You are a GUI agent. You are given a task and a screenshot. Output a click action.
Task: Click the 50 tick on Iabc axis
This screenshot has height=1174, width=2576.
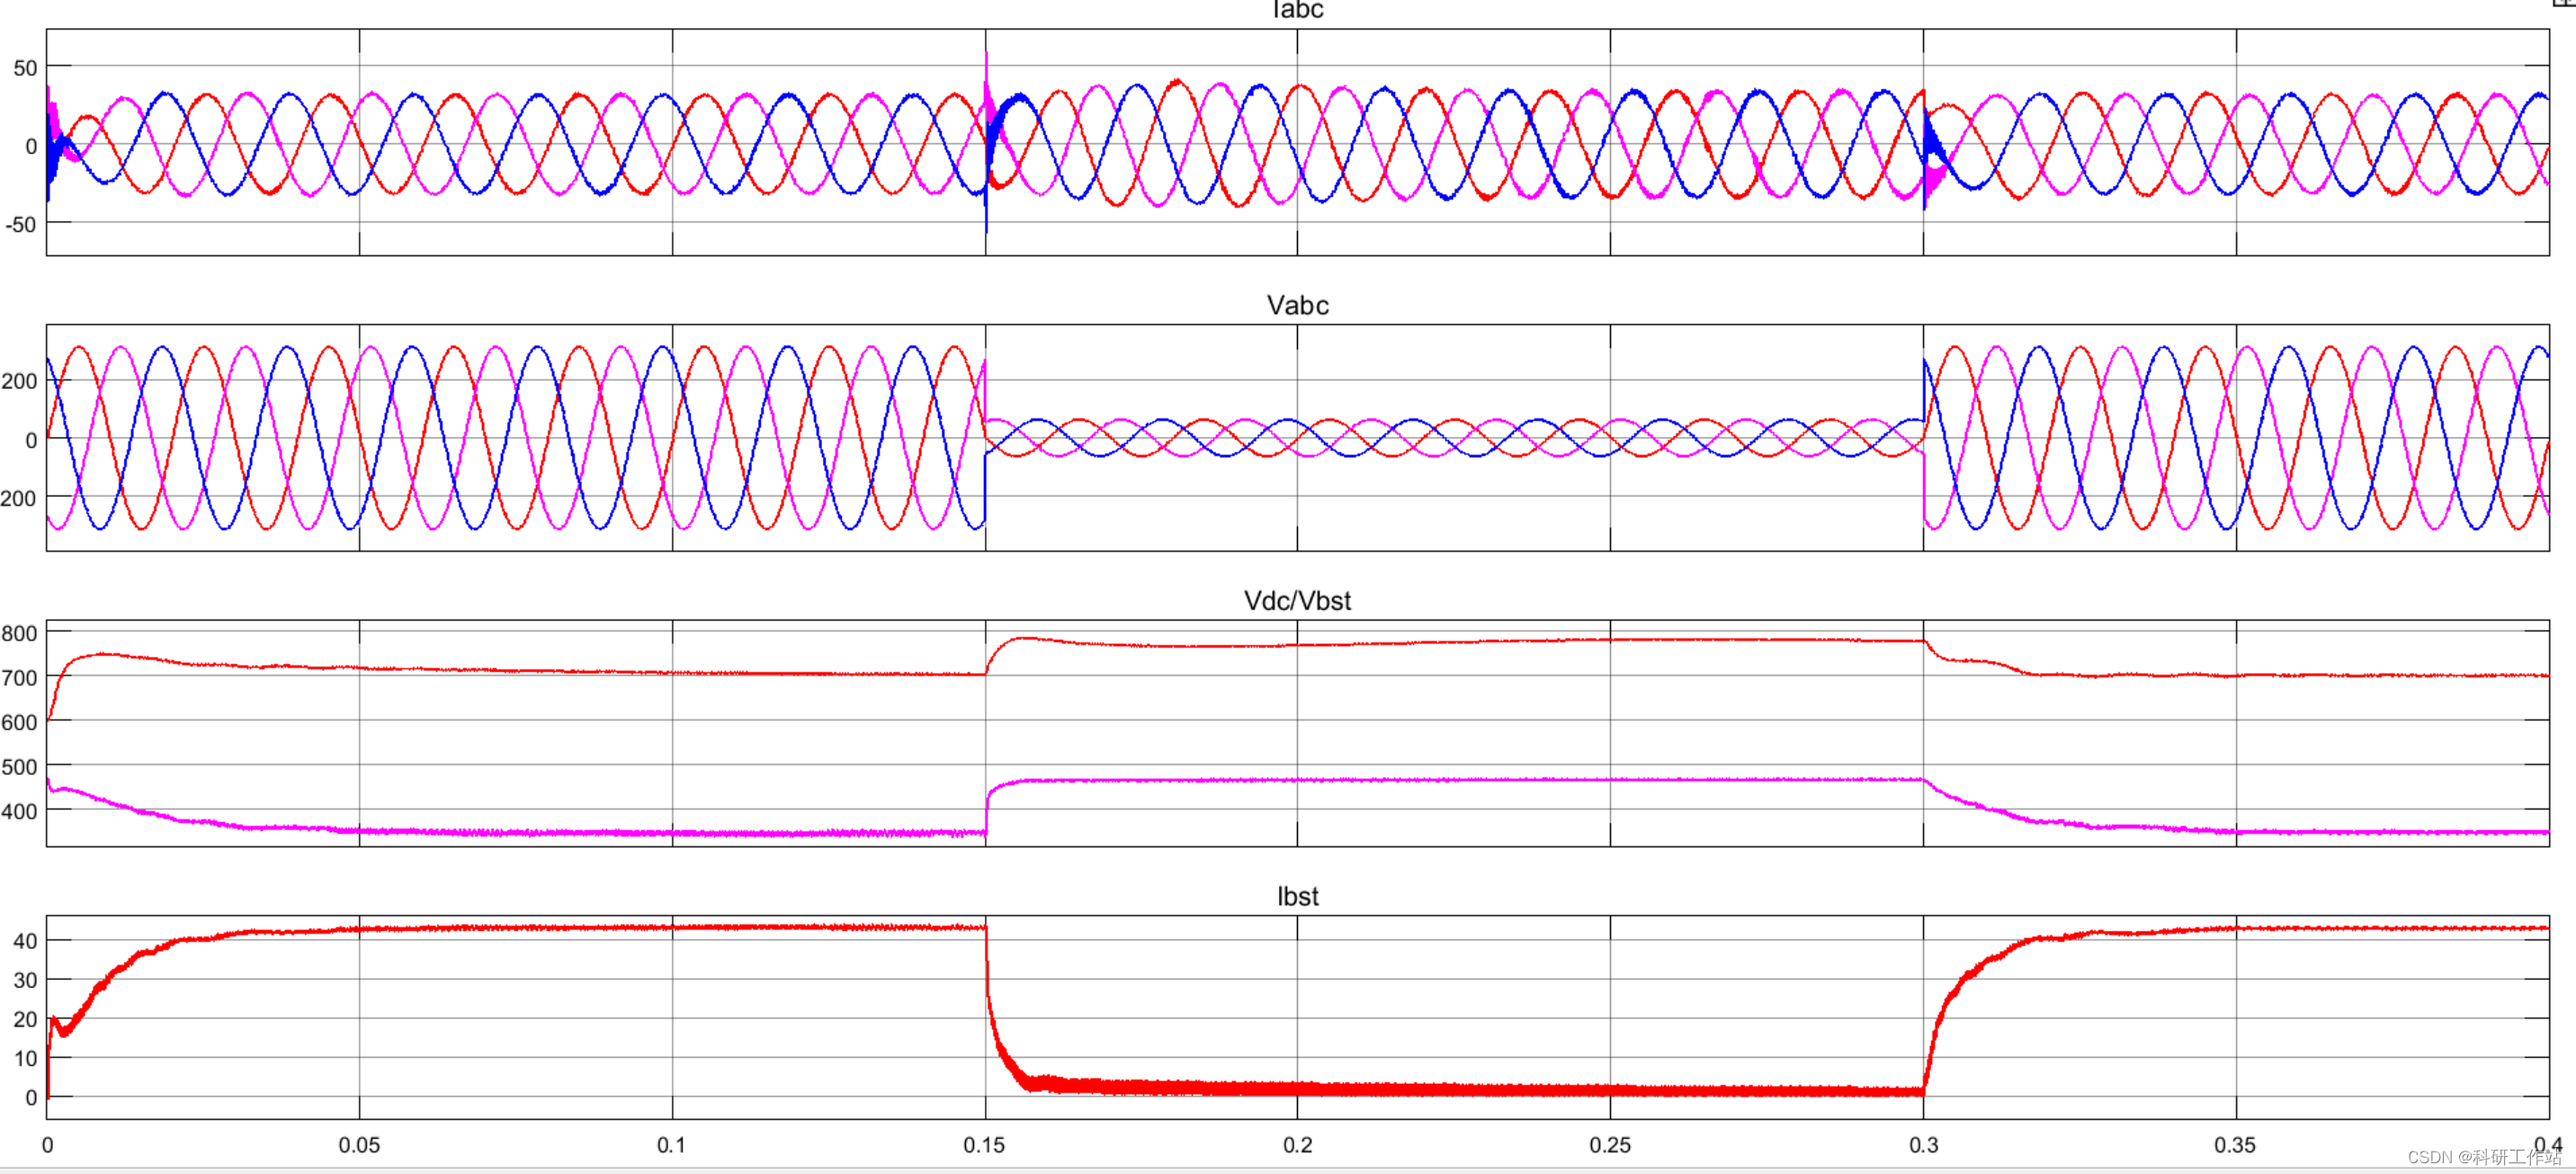pyautogui.click(x=25, y=68)
